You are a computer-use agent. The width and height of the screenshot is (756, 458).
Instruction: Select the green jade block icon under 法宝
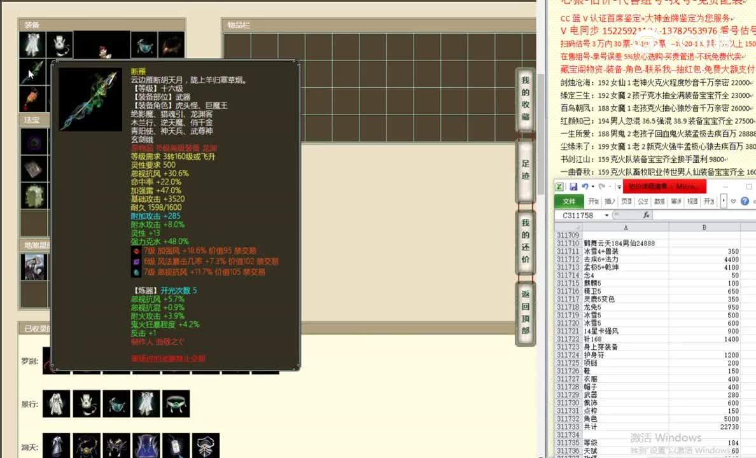[x=34, y=196]
